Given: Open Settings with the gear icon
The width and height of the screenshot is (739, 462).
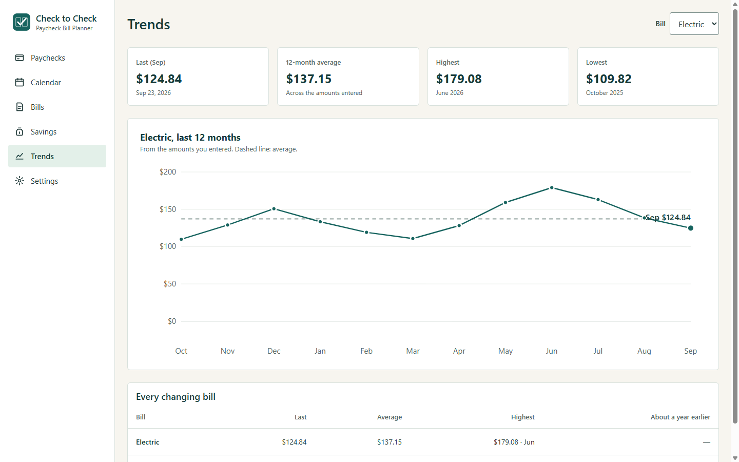Looking at the screenshot, I should pos(20,181).
